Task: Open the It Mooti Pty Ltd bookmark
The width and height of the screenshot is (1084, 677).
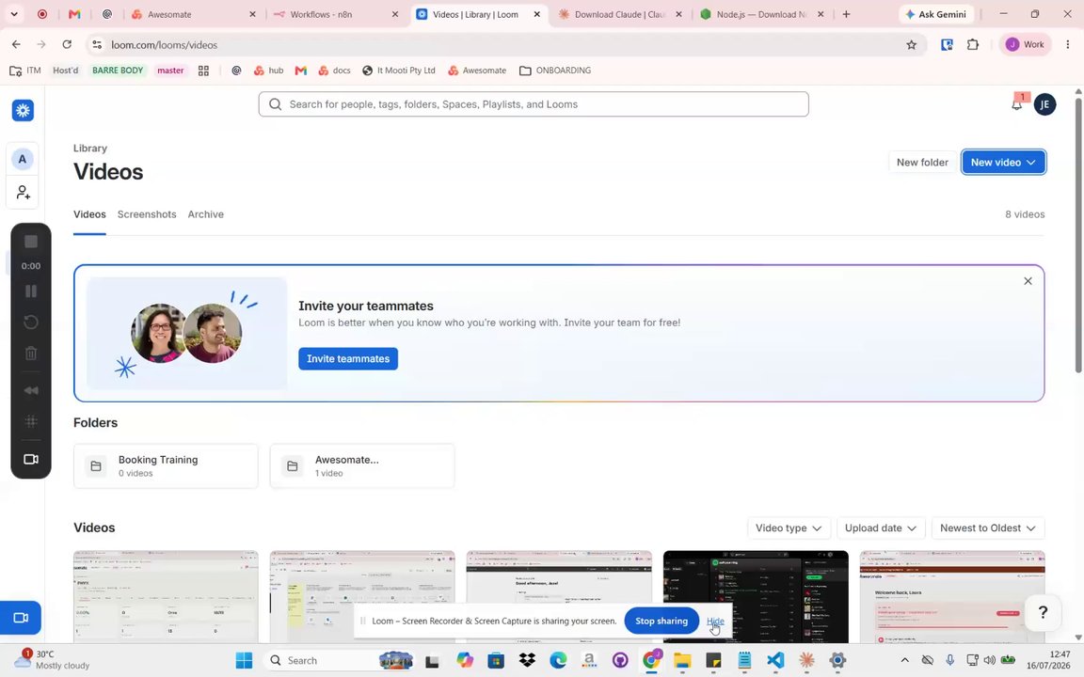Action: tap(399, 71)
